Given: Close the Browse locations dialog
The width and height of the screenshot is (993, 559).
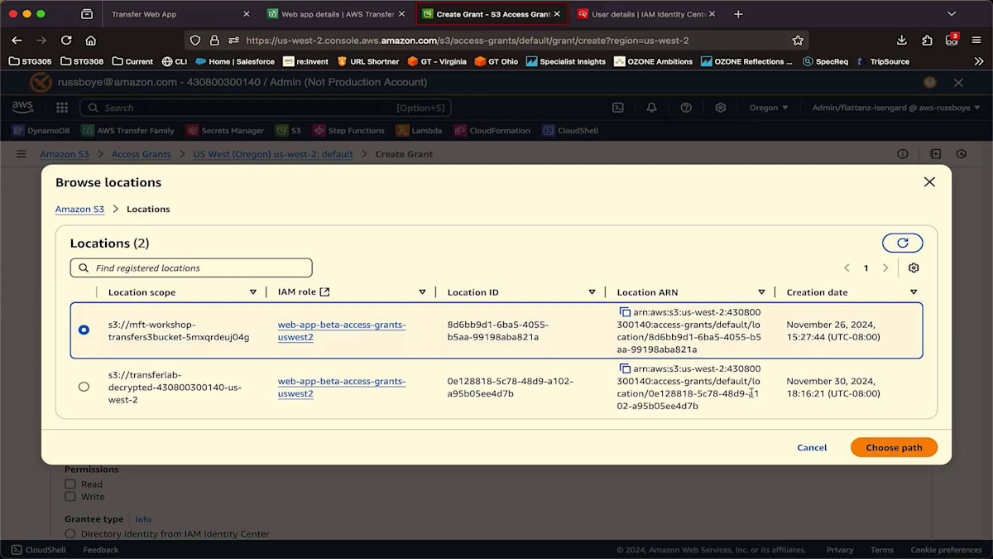Looking at the screenshot, I should coord(929,182).
